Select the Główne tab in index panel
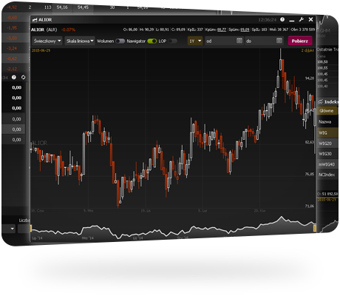The width and height of the screenshot is (340, 296). pos(327,111)
